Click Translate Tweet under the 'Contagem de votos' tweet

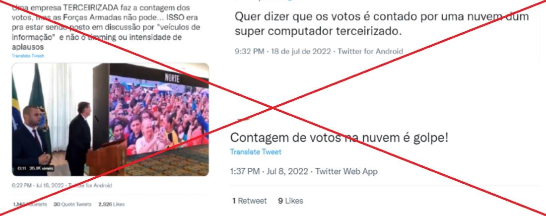[256, 152]
